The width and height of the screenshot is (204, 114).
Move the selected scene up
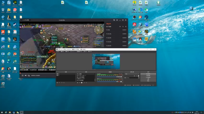(x=62, y=83)
